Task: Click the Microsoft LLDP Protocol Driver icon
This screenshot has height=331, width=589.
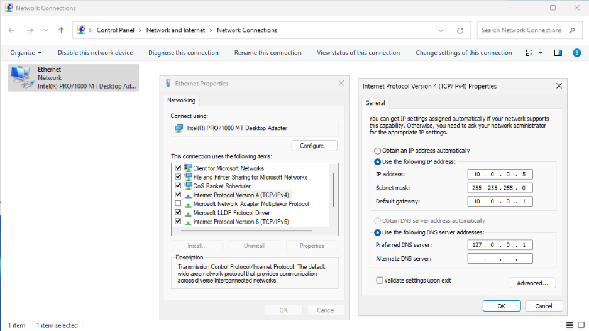Action: (x=188, y=214)
